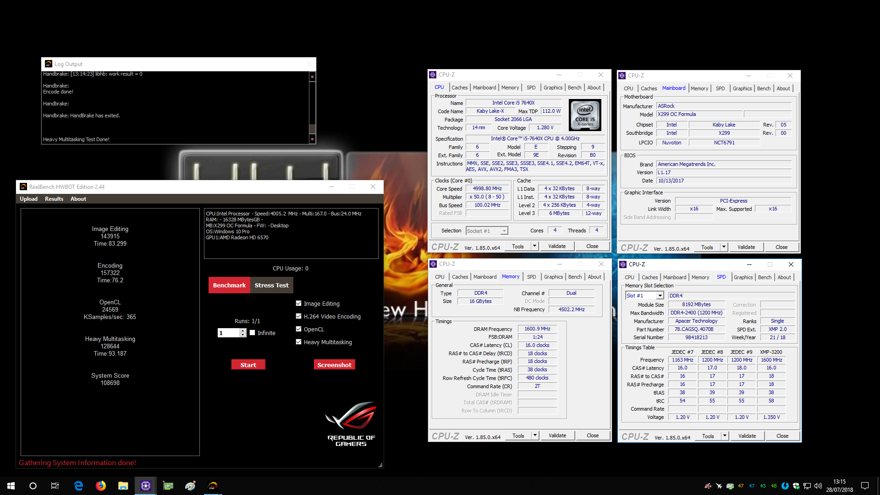Click Close in the Mainboard CPU-Z window

click(x=781, y=247)
